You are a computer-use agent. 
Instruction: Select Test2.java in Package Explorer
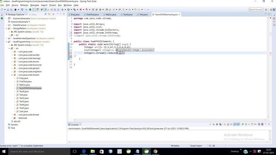click(24, 98)
